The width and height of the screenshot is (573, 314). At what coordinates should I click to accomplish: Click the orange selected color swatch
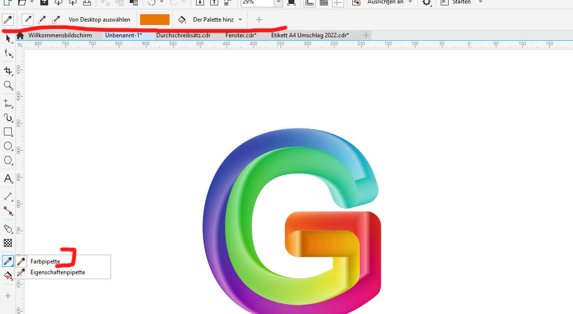point(155,20)
